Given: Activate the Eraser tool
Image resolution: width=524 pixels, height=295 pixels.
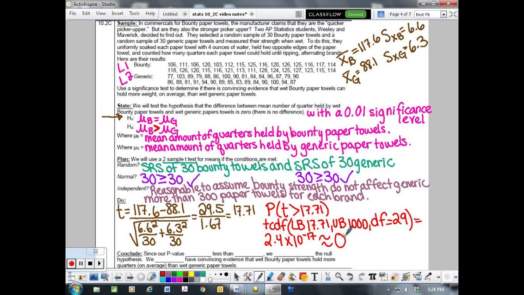Looking at the screenshot, I should coord(281,277).
